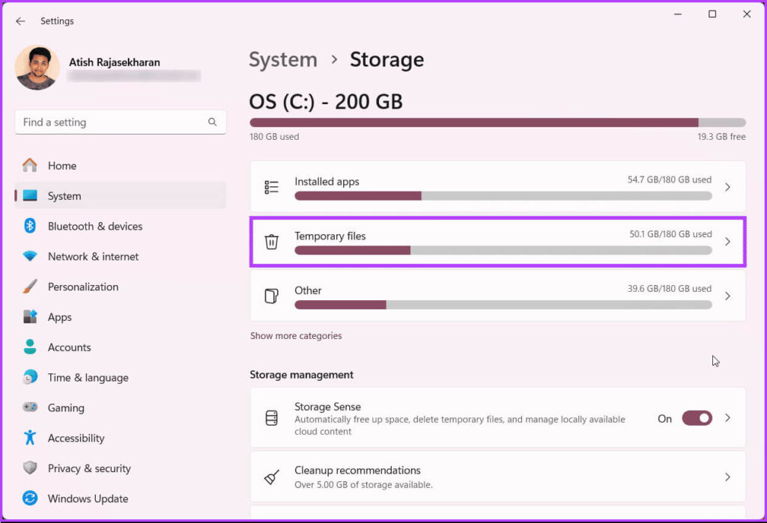Click System in the breadcrumb

click(283, 60)
